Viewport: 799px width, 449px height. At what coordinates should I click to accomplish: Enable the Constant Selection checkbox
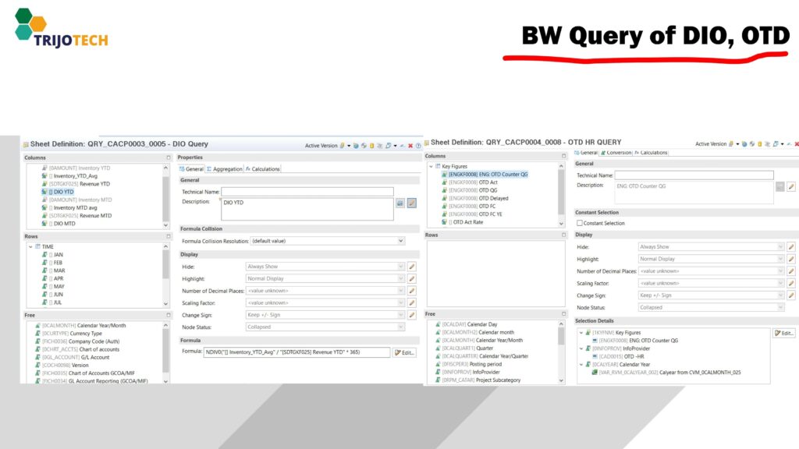click(x=581, y=224)
